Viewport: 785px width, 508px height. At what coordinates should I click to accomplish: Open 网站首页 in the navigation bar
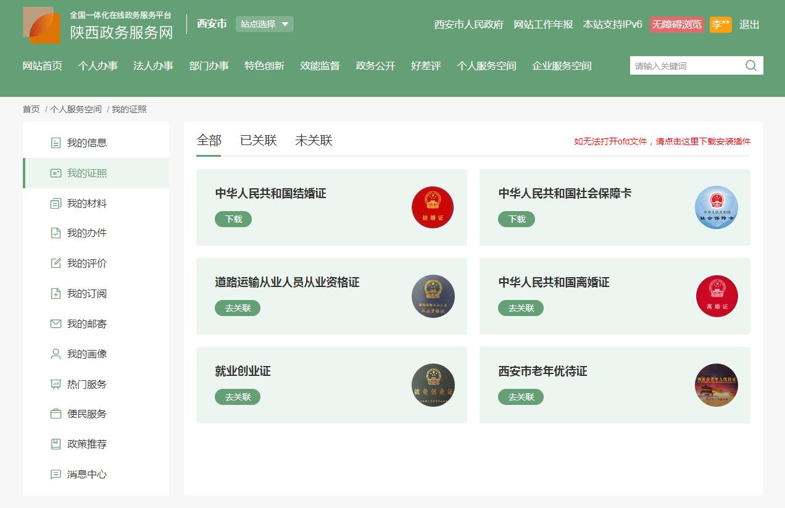click(43, 66)
